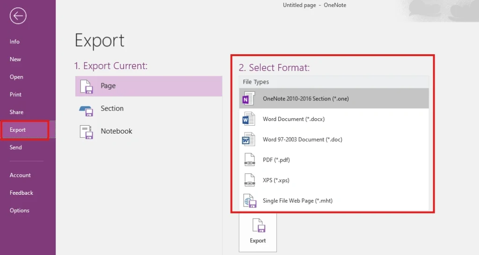Click the Export button below formats
Screen dimensions: 479x255
(x=258, y=232)
